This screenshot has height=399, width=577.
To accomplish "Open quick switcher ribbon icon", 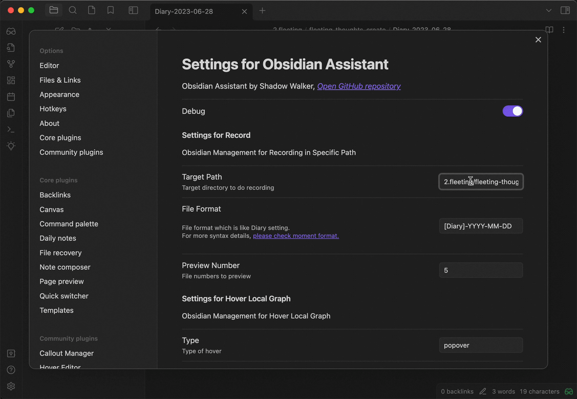I will pos(11,48).
